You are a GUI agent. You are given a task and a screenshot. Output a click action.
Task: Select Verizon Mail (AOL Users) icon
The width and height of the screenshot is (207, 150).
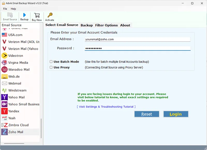click(x=4, y=42)
